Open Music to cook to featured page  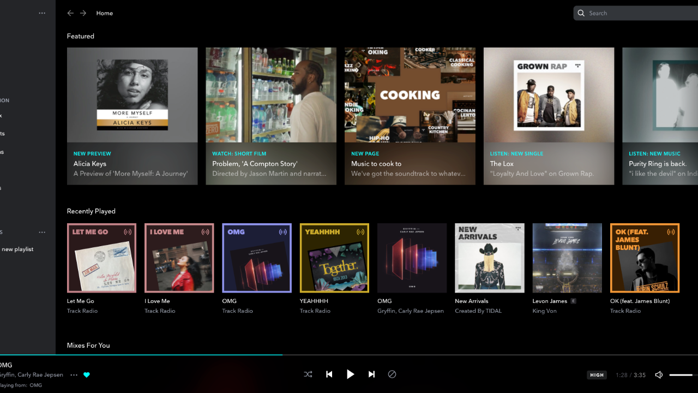point(410,116)
